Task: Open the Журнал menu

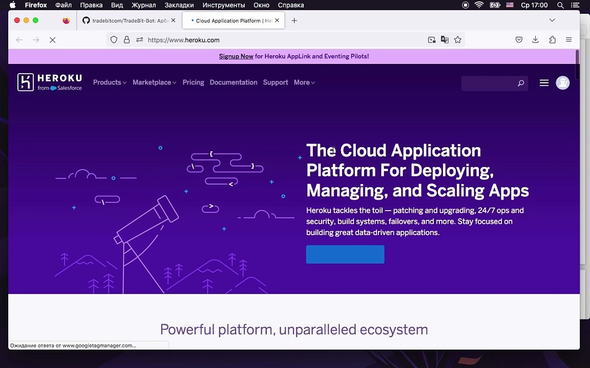Action: pyautogui.click(x=143, y=5)
